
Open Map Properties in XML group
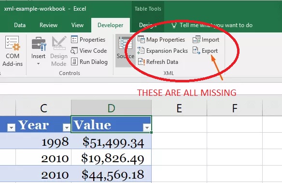click(x=161, y=40)
